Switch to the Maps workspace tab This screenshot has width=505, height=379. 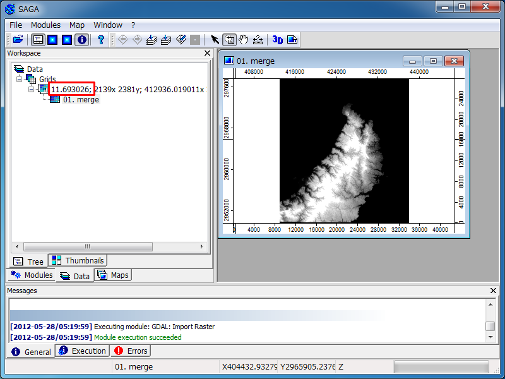click(x=113, y=275)
